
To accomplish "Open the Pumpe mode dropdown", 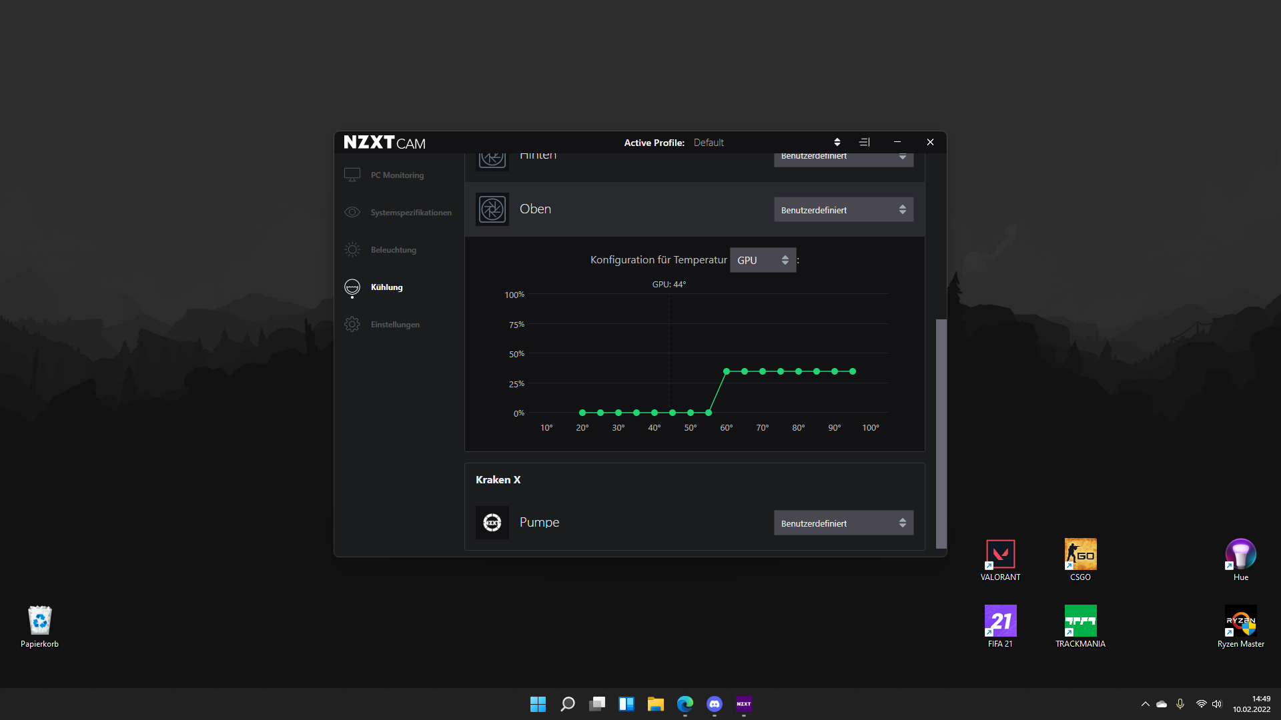I will coord(843,523).
